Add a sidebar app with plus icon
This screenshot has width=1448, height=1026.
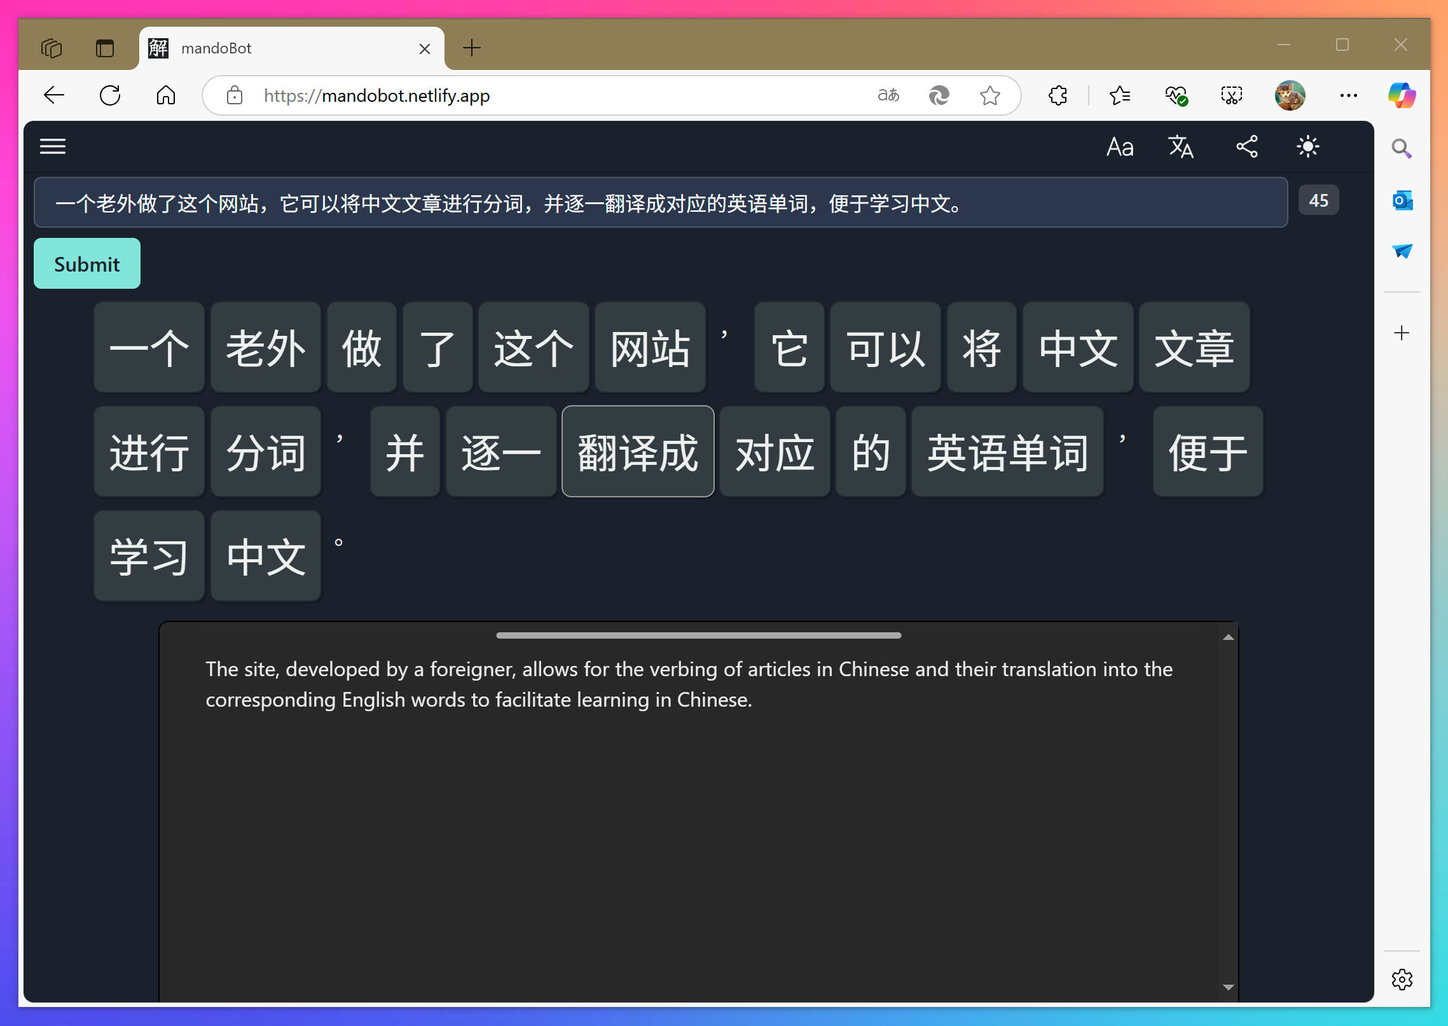(1402, 333)
